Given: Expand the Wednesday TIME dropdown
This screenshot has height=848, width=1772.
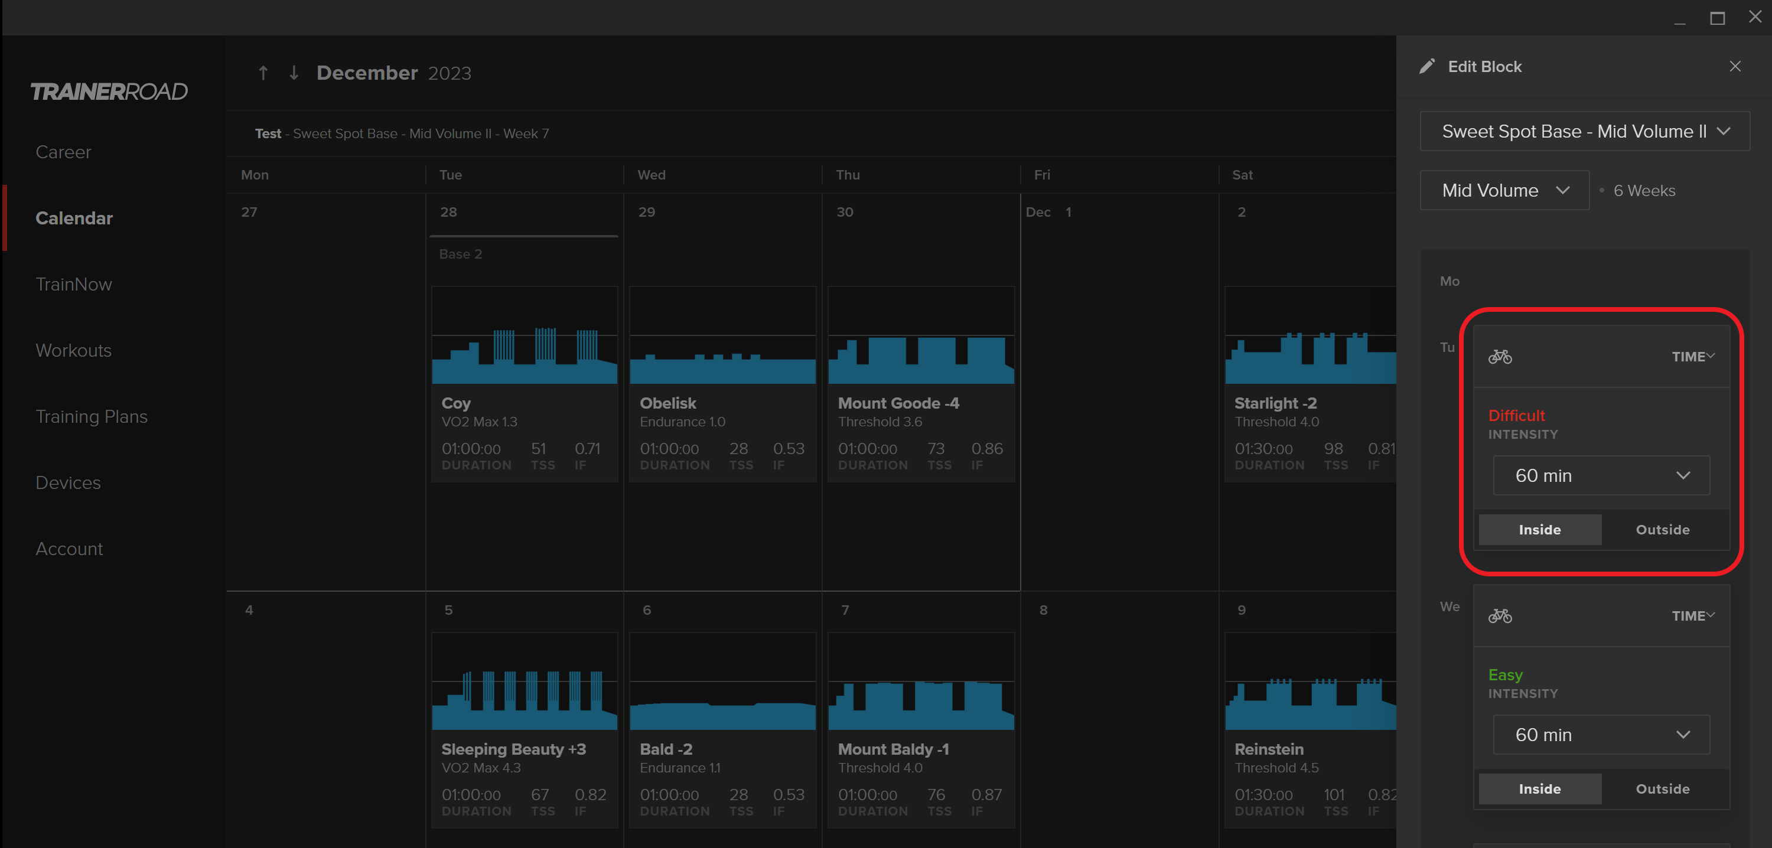Looking at the screenshot, I should 1693,615.
